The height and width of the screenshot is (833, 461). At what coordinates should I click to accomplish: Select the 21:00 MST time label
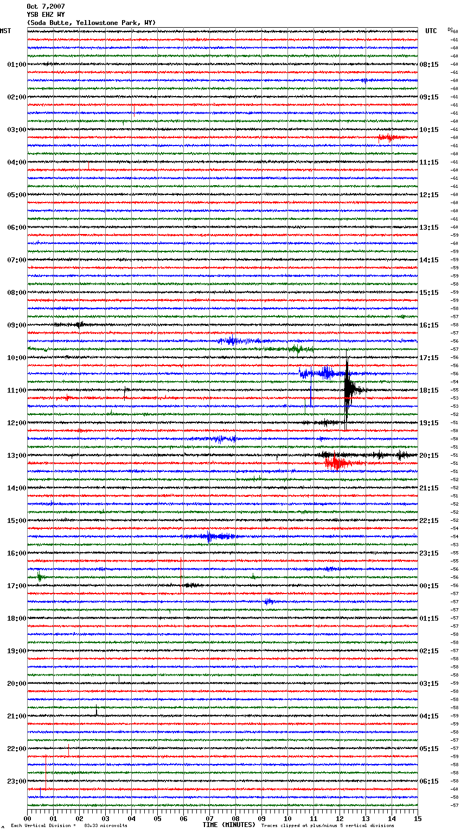tap(16, 716)
